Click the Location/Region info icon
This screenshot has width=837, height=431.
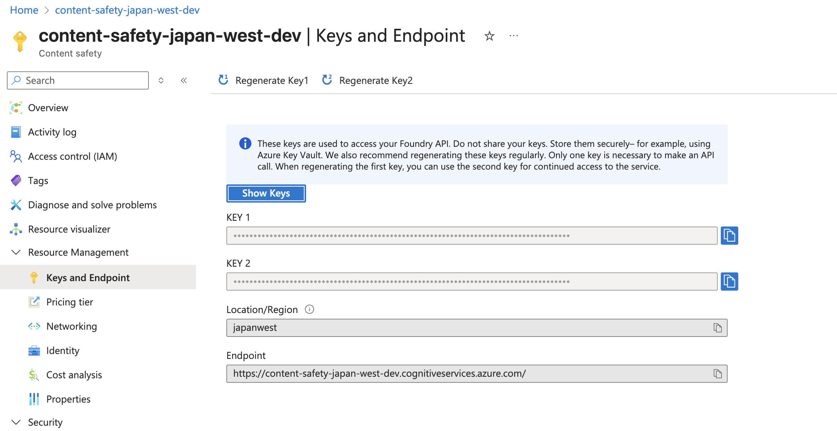310,310
